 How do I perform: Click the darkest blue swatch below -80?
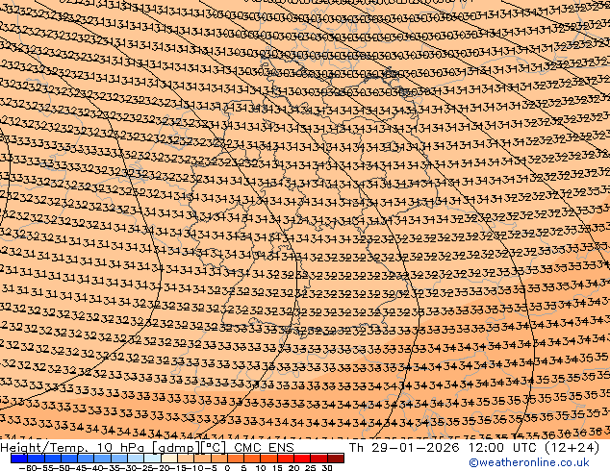[19, 459]
